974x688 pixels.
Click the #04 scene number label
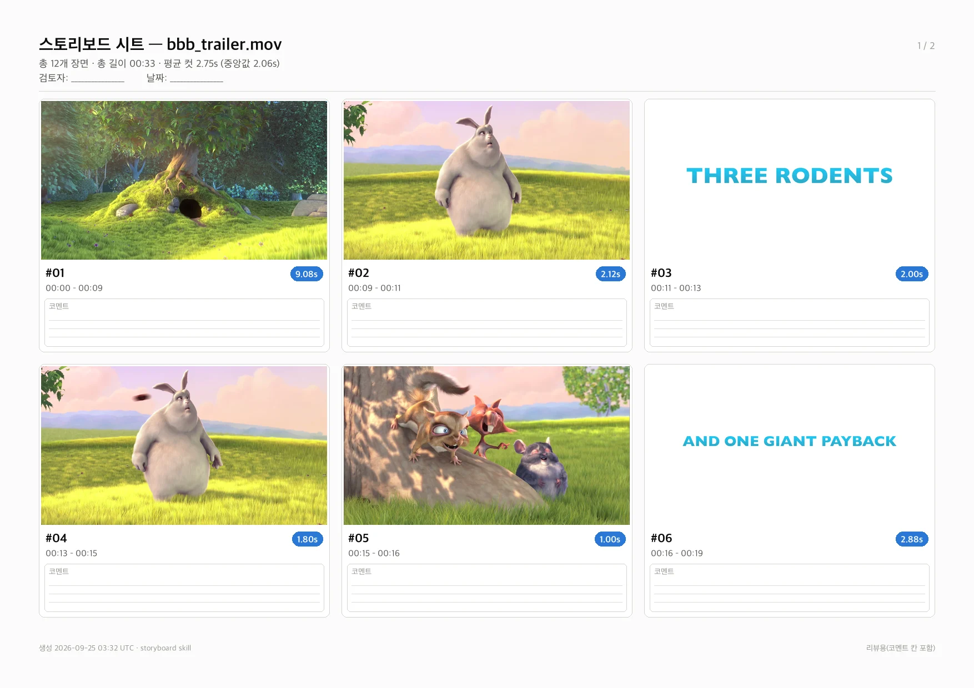click(56, 538)
